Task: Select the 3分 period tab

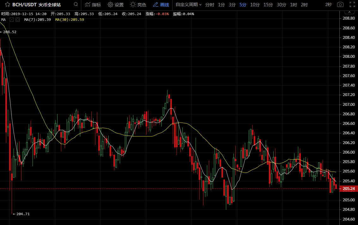Action: tap(232, 4)
